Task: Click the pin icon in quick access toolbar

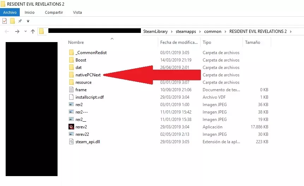Action: click(20, 21)
